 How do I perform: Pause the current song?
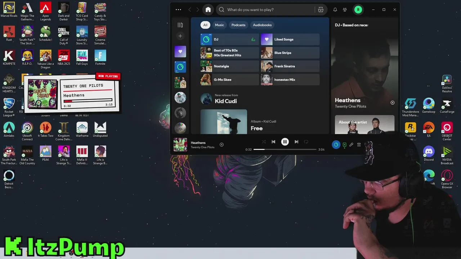click(x=285, y=142)
